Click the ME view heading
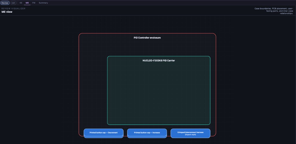 pyautogui.click(x=7, y=12)
